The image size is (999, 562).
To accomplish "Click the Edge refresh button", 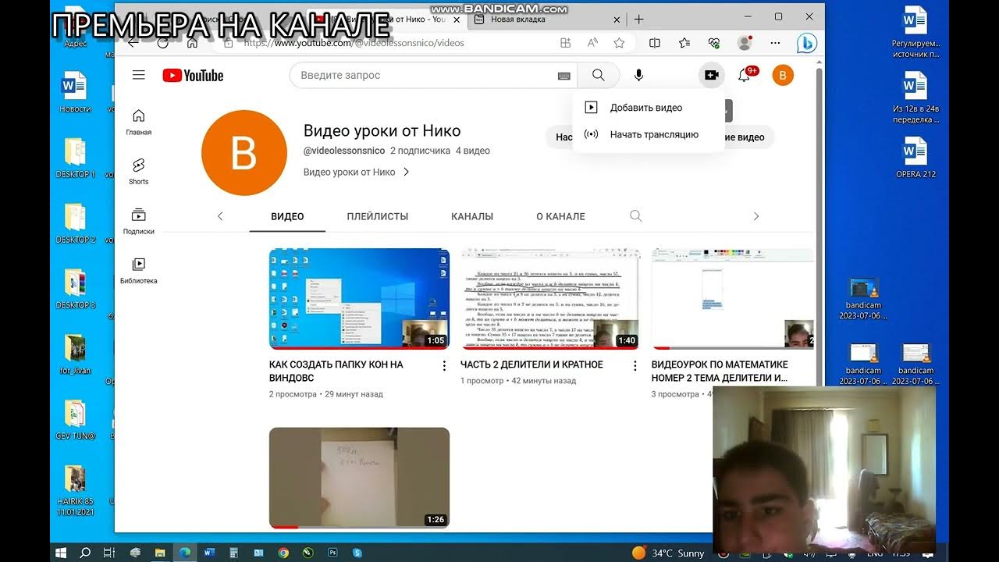I will point(163,43).
